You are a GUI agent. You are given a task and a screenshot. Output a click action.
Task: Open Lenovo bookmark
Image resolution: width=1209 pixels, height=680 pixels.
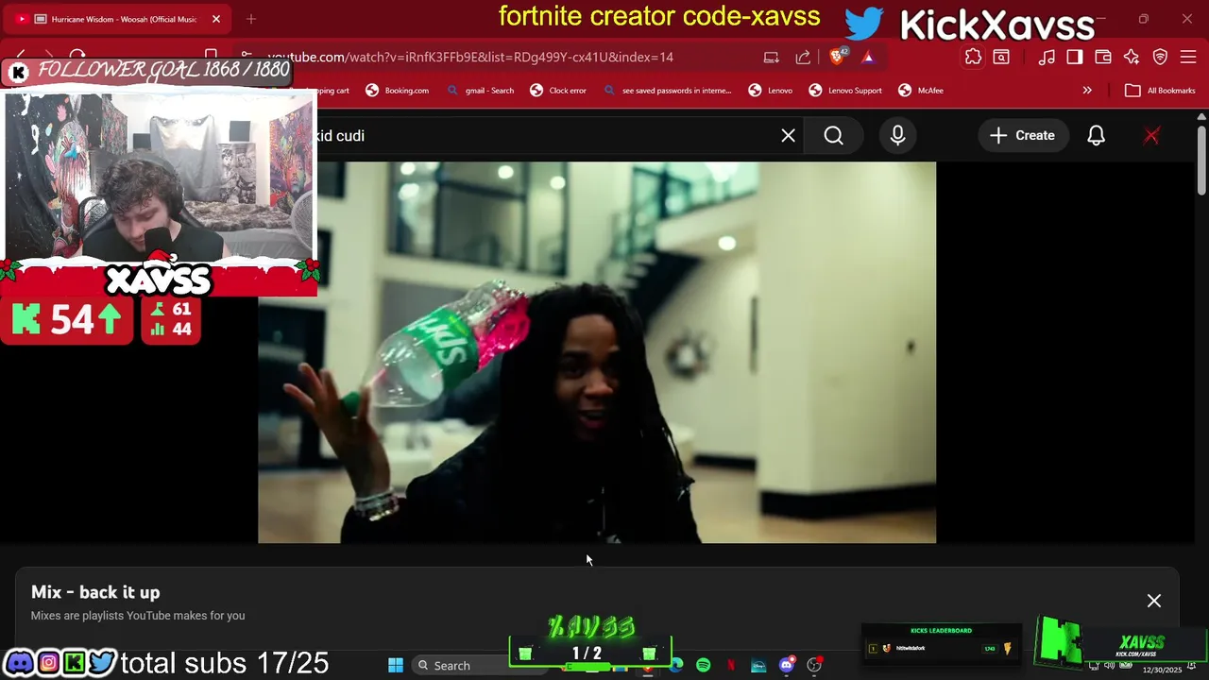[x=770, y=91]
